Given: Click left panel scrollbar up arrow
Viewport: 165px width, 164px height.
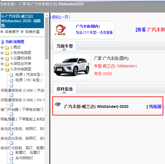Looking at the screenshot, I should coord(47,15).
